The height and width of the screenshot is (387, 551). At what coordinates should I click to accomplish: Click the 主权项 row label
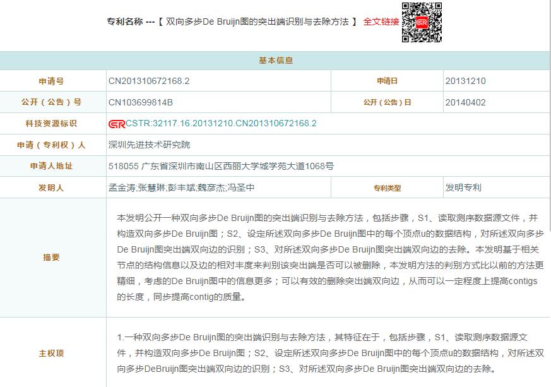[51, 354]
